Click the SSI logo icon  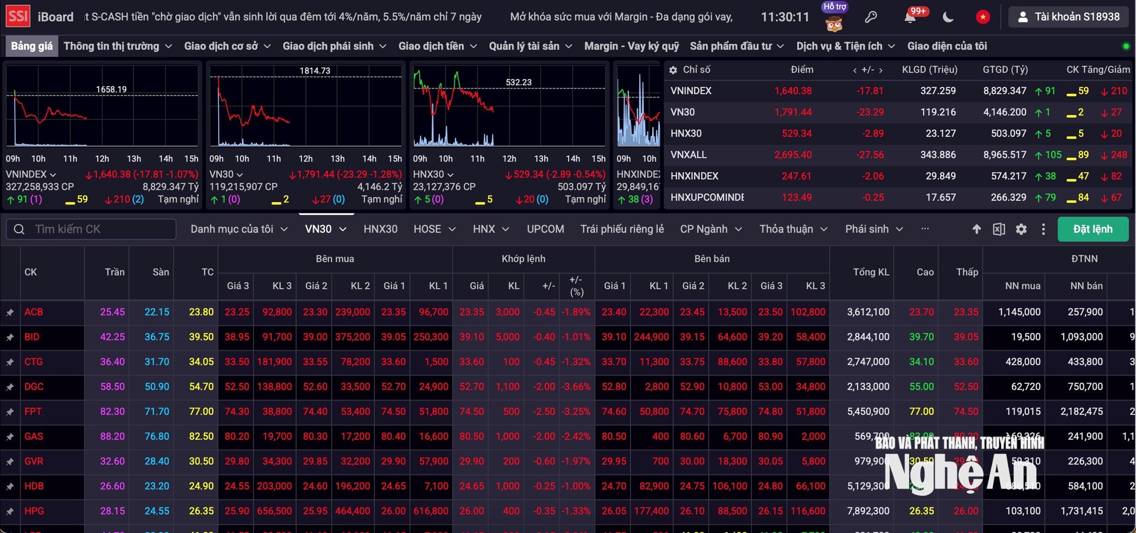tap(18, 16)
